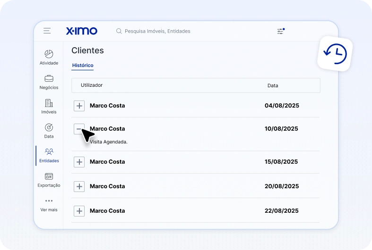Open Atividade pie chart icon
The image size is (372, 250).
click(x=49, y=54)
